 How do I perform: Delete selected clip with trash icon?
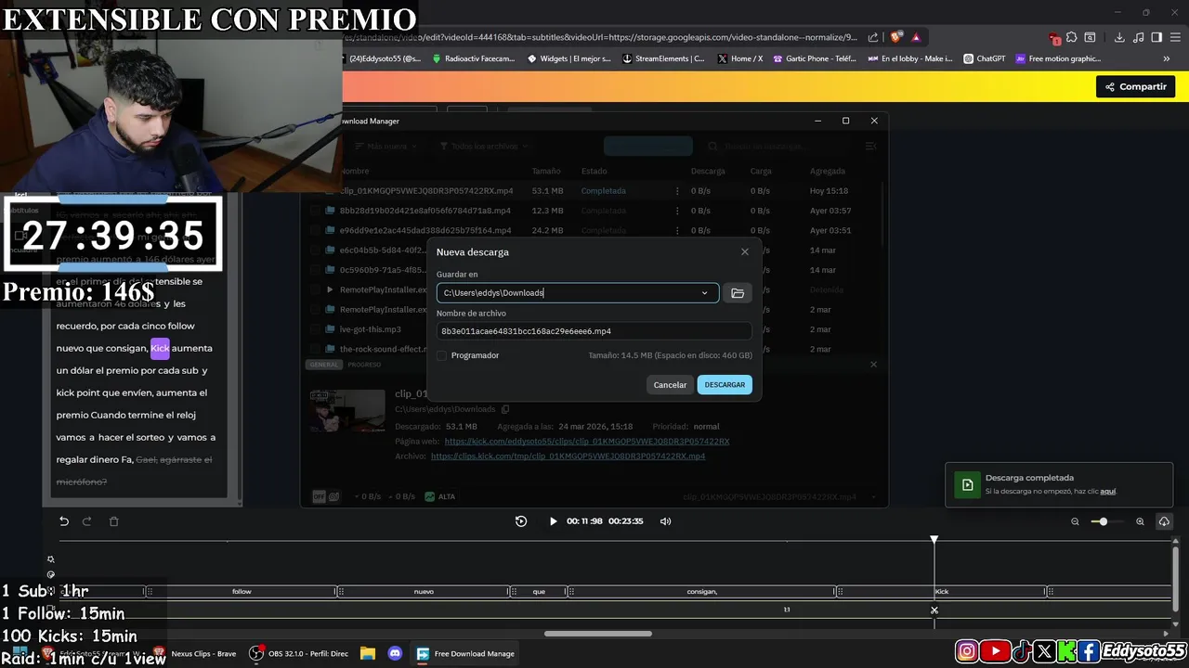[x=114, y=521]
